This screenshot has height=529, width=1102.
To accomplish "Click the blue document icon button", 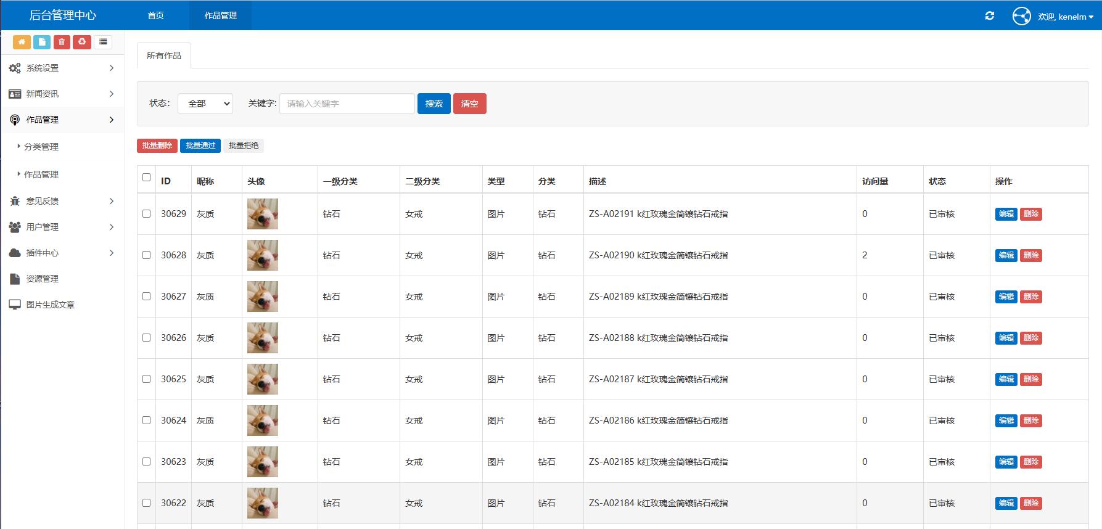I will point(42,42).
